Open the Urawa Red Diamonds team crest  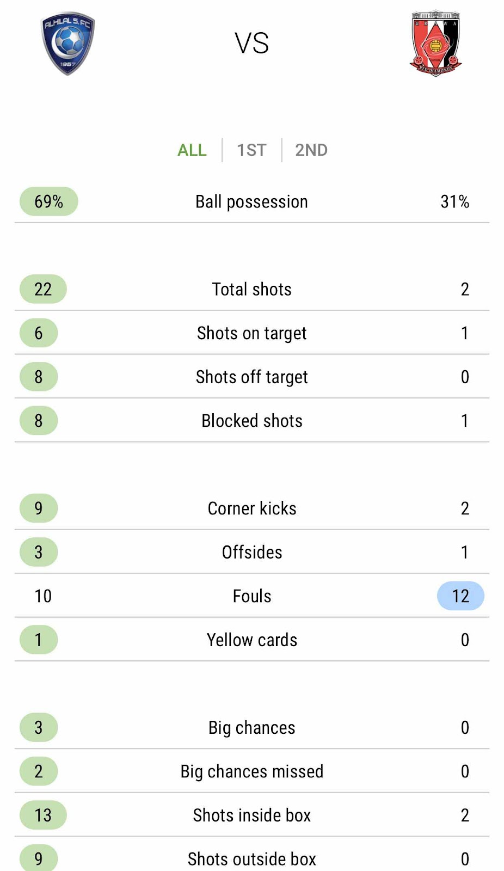435,43
